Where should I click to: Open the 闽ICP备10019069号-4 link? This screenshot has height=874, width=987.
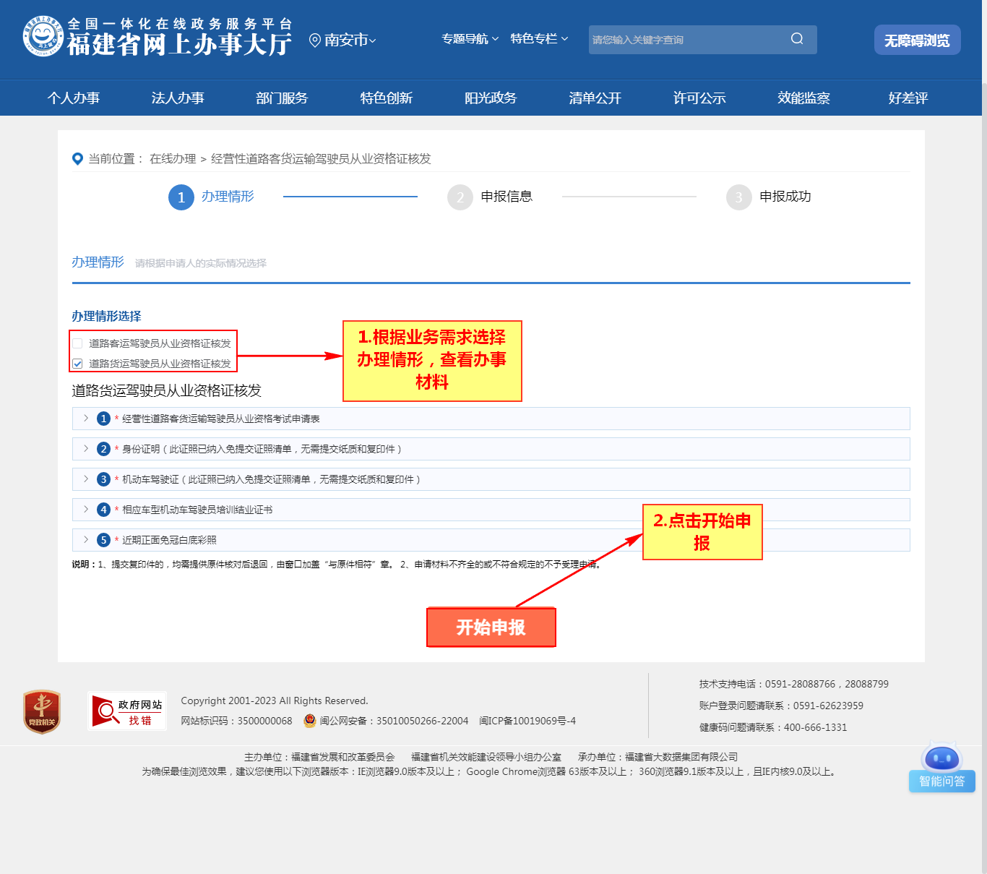coord(527,721)
